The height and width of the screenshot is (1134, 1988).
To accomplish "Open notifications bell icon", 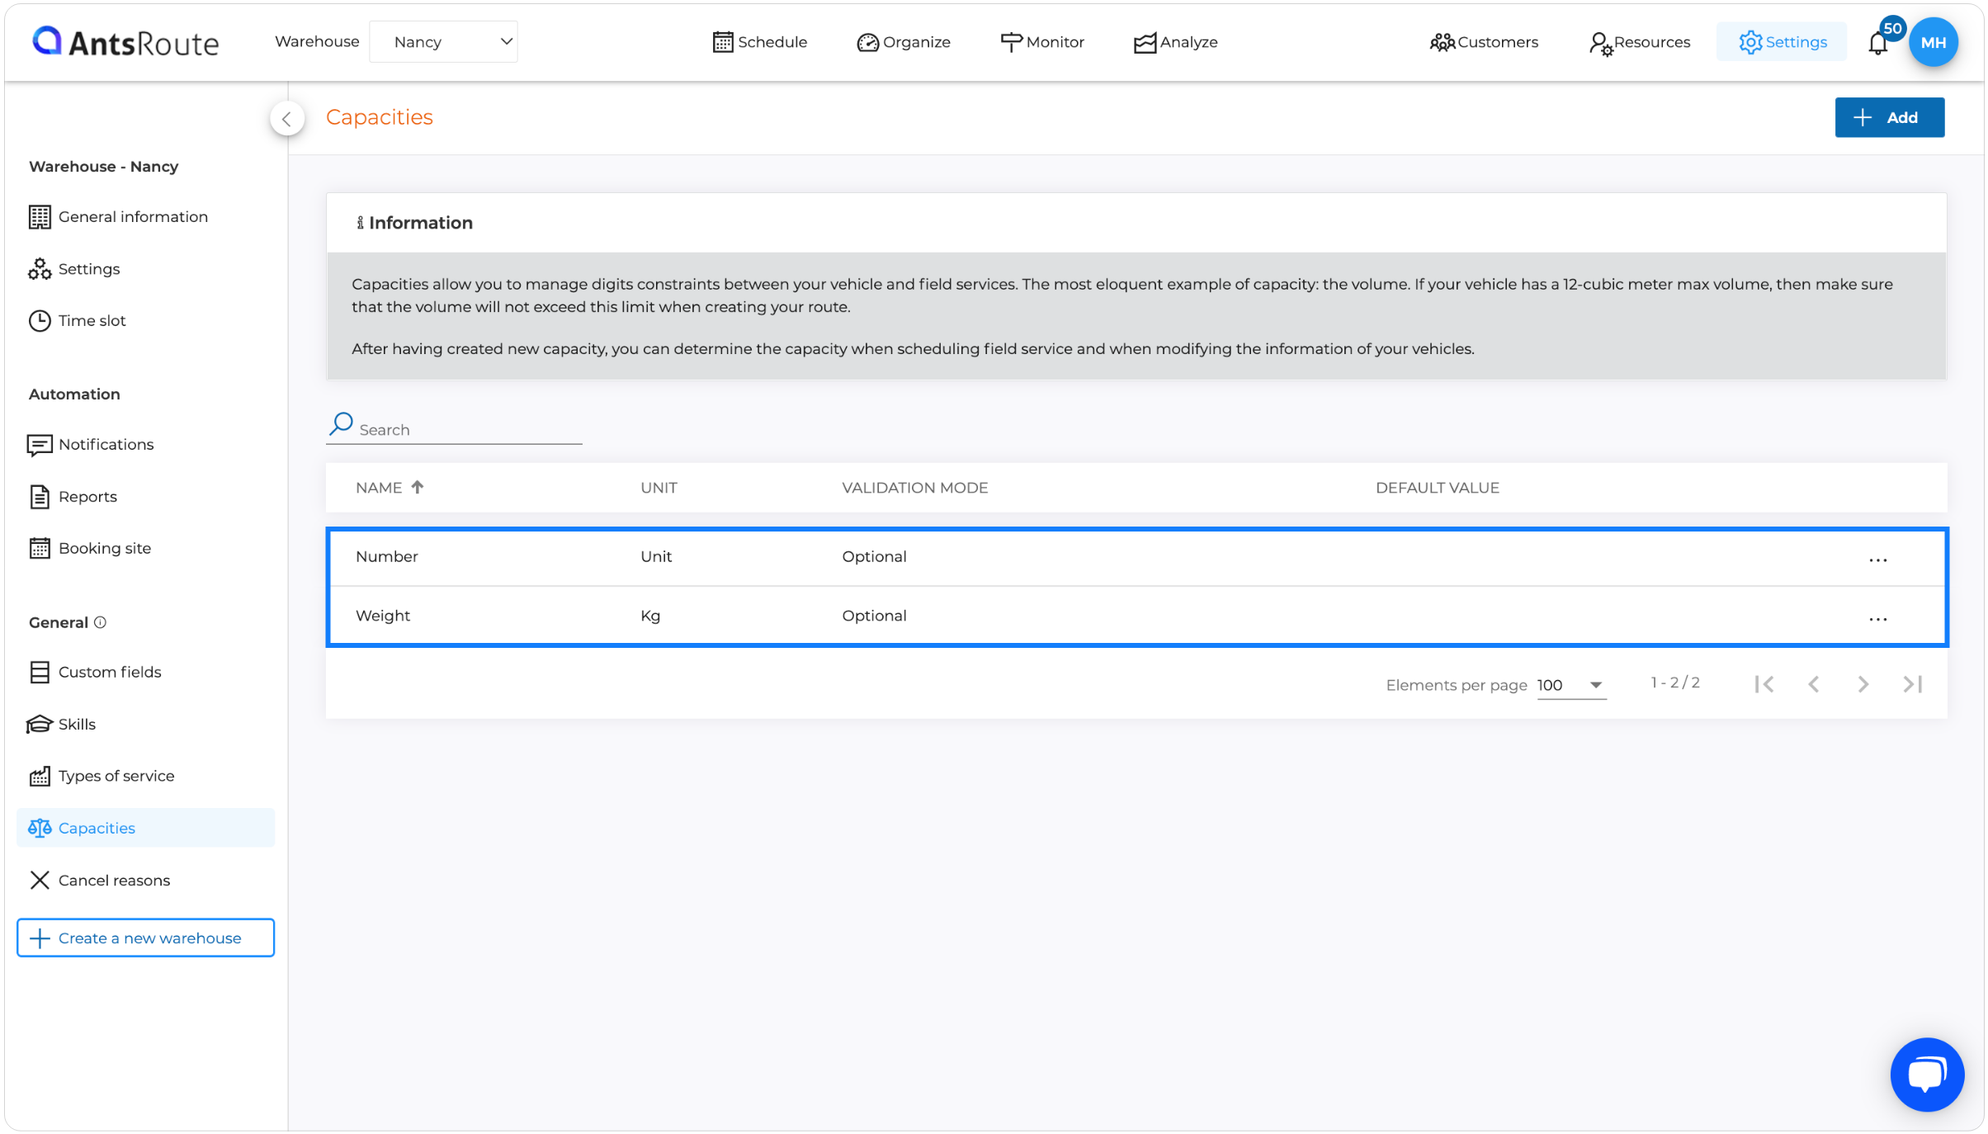I will [x=1878, y=43].
